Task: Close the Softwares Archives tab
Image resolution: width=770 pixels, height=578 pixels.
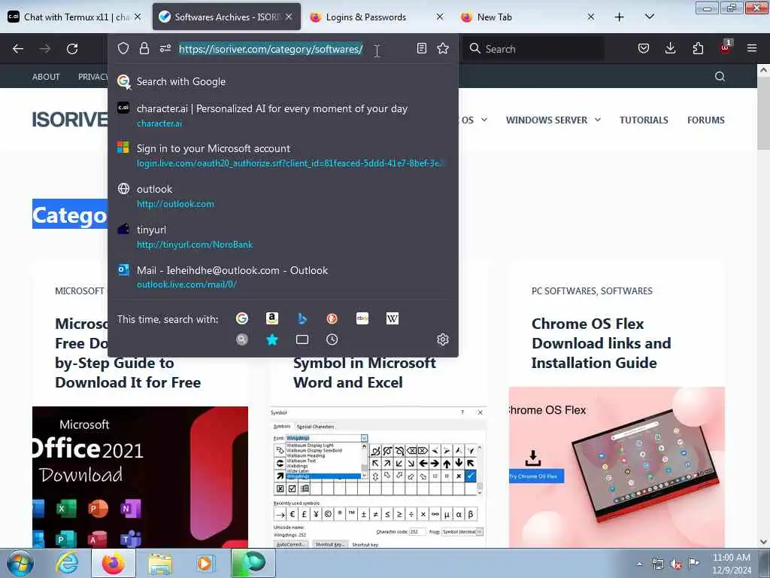Action: click(x=289, y=17)
